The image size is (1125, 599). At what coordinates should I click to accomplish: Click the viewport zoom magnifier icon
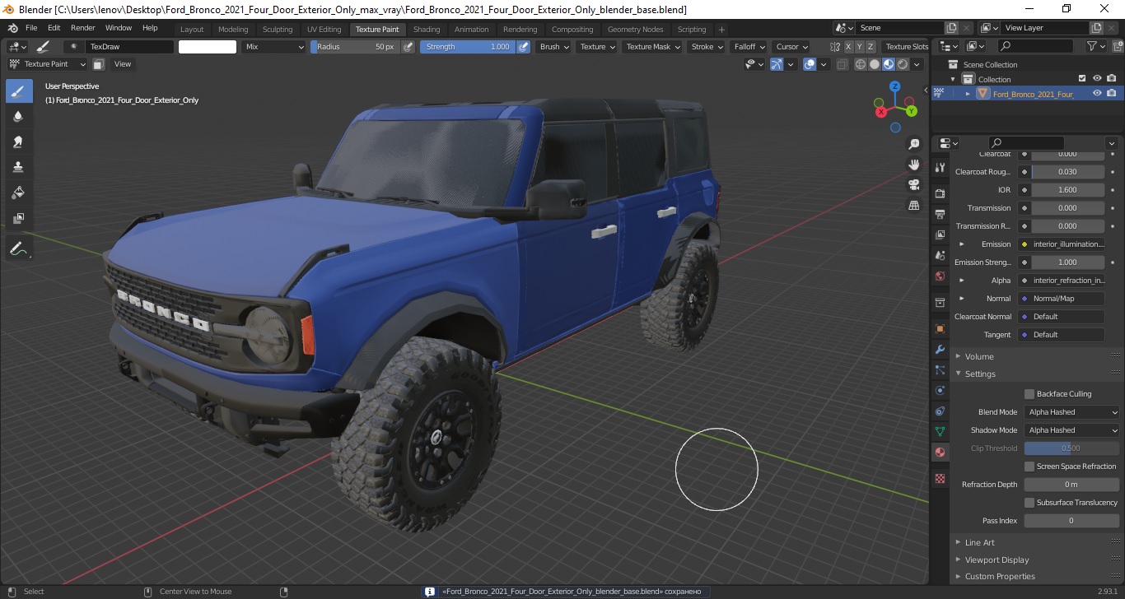(913, 144)
